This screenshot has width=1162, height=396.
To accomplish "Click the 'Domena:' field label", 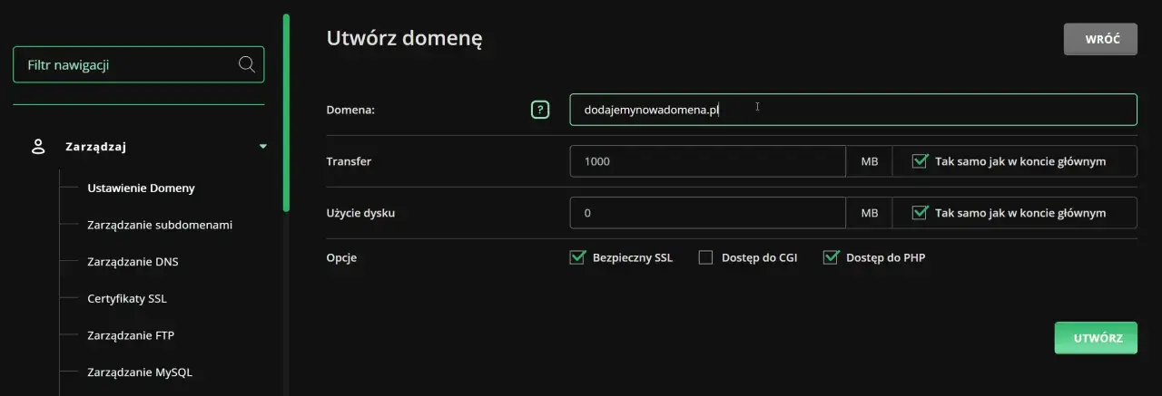I will click(x=350, y=110).
